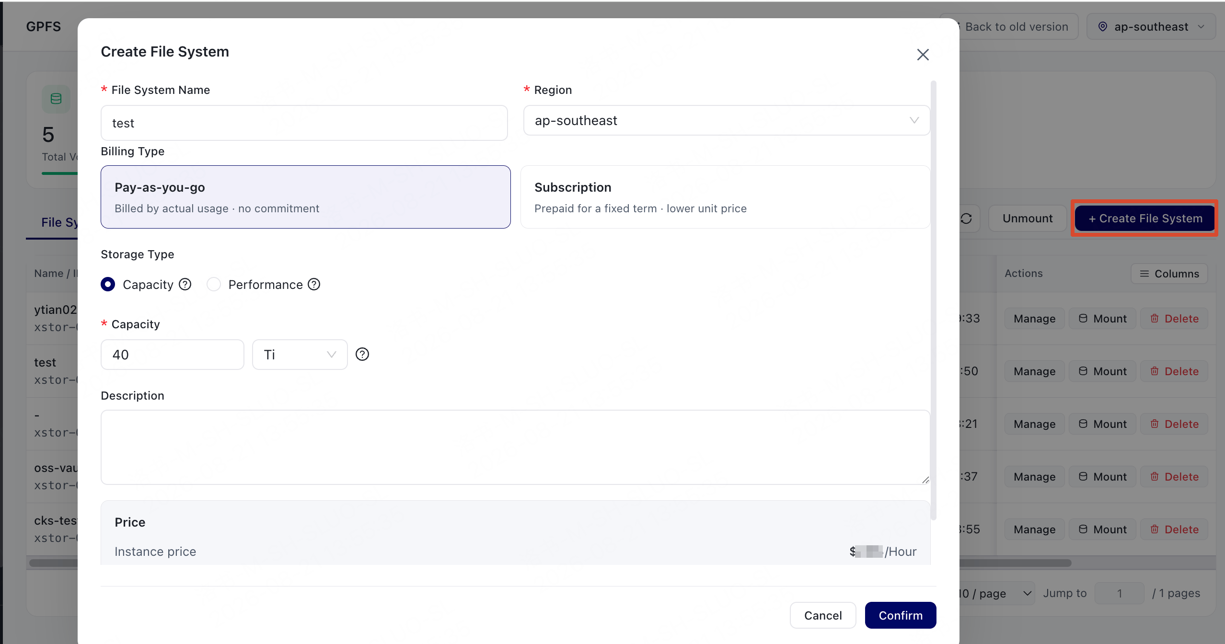Click the refresh icon beside Unmount
Screen dimensions: 1225x644
coord(966,218)
